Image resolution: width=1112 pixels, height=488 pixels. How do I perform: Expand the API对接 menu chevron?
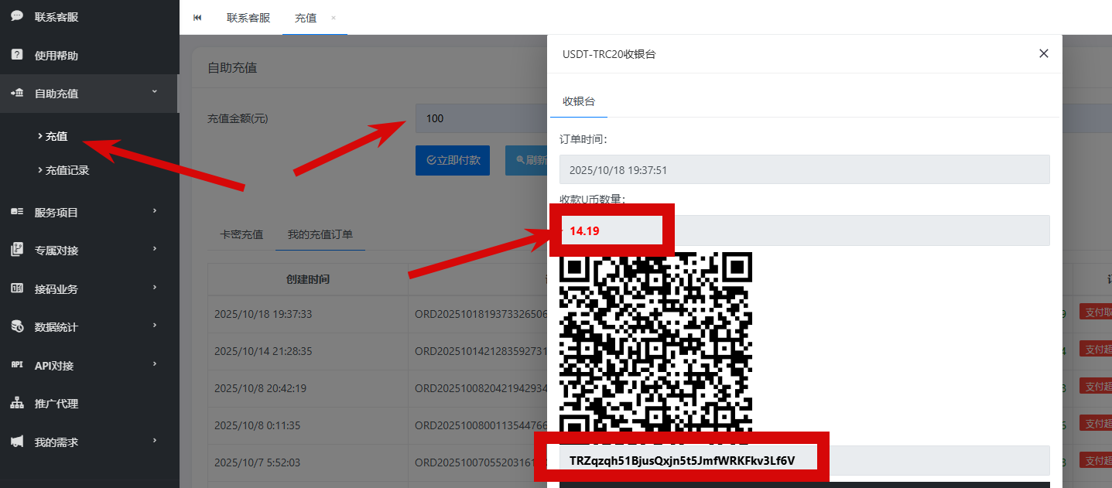coord(154,364)
